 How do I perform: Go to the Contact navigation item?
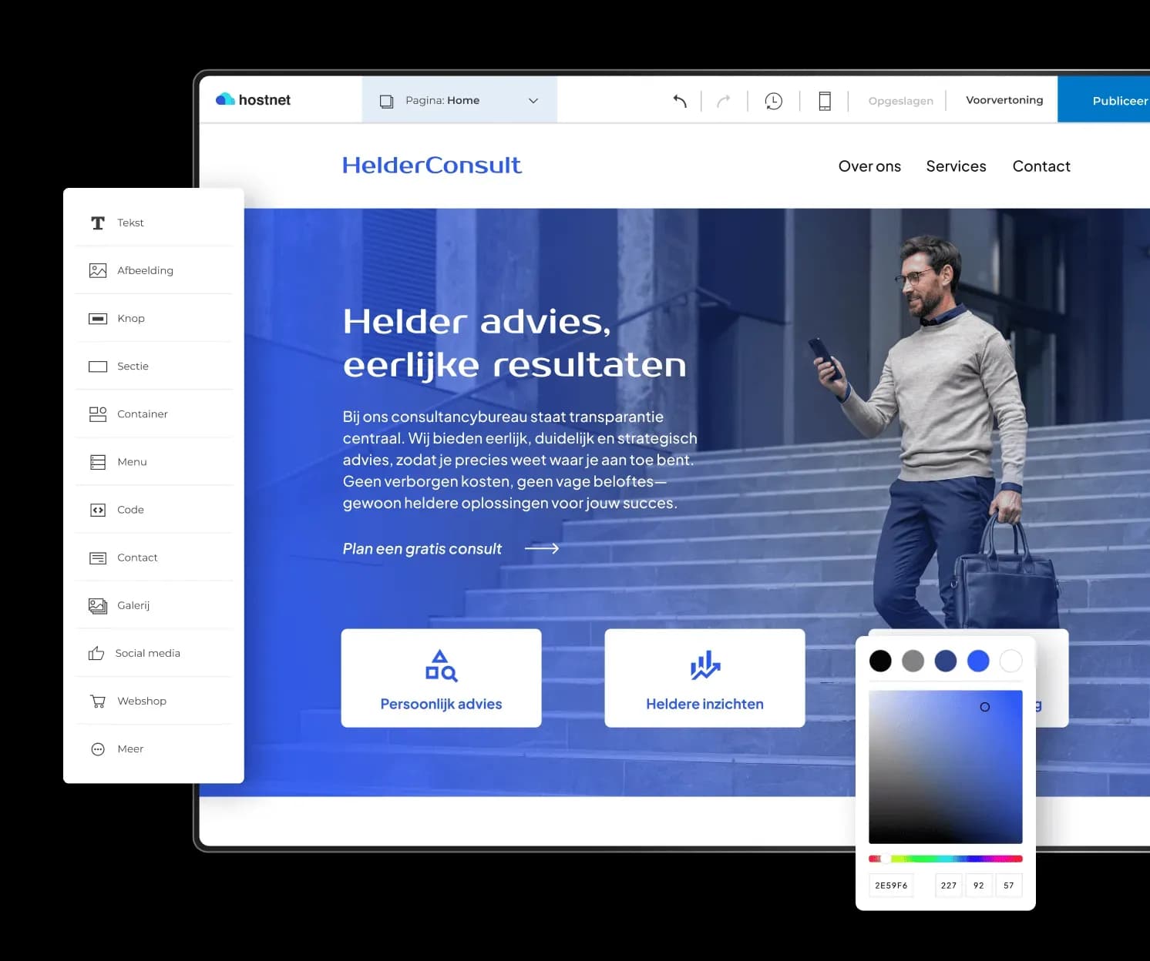(x=1041, y=166)
